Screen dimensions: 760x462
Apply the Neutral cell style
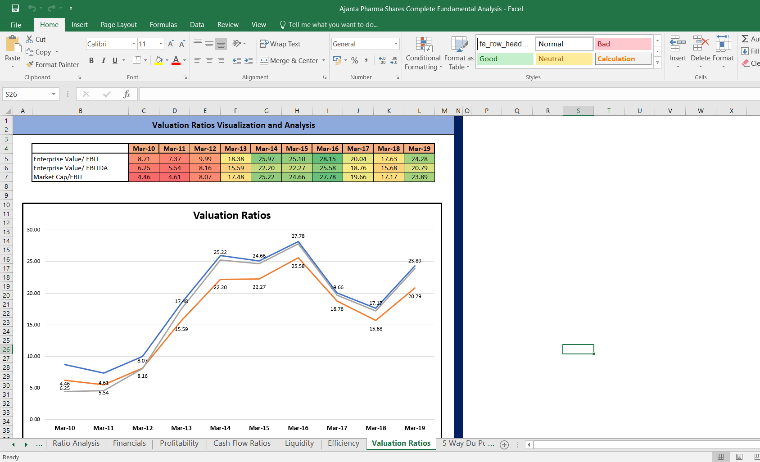coord(564,59)
